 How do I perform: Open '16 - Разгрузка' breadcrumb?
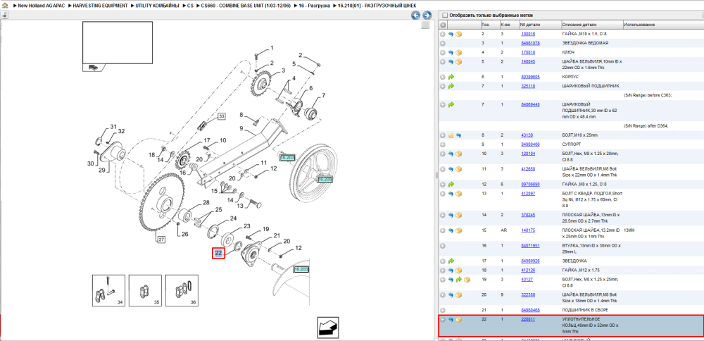point(314,6)
